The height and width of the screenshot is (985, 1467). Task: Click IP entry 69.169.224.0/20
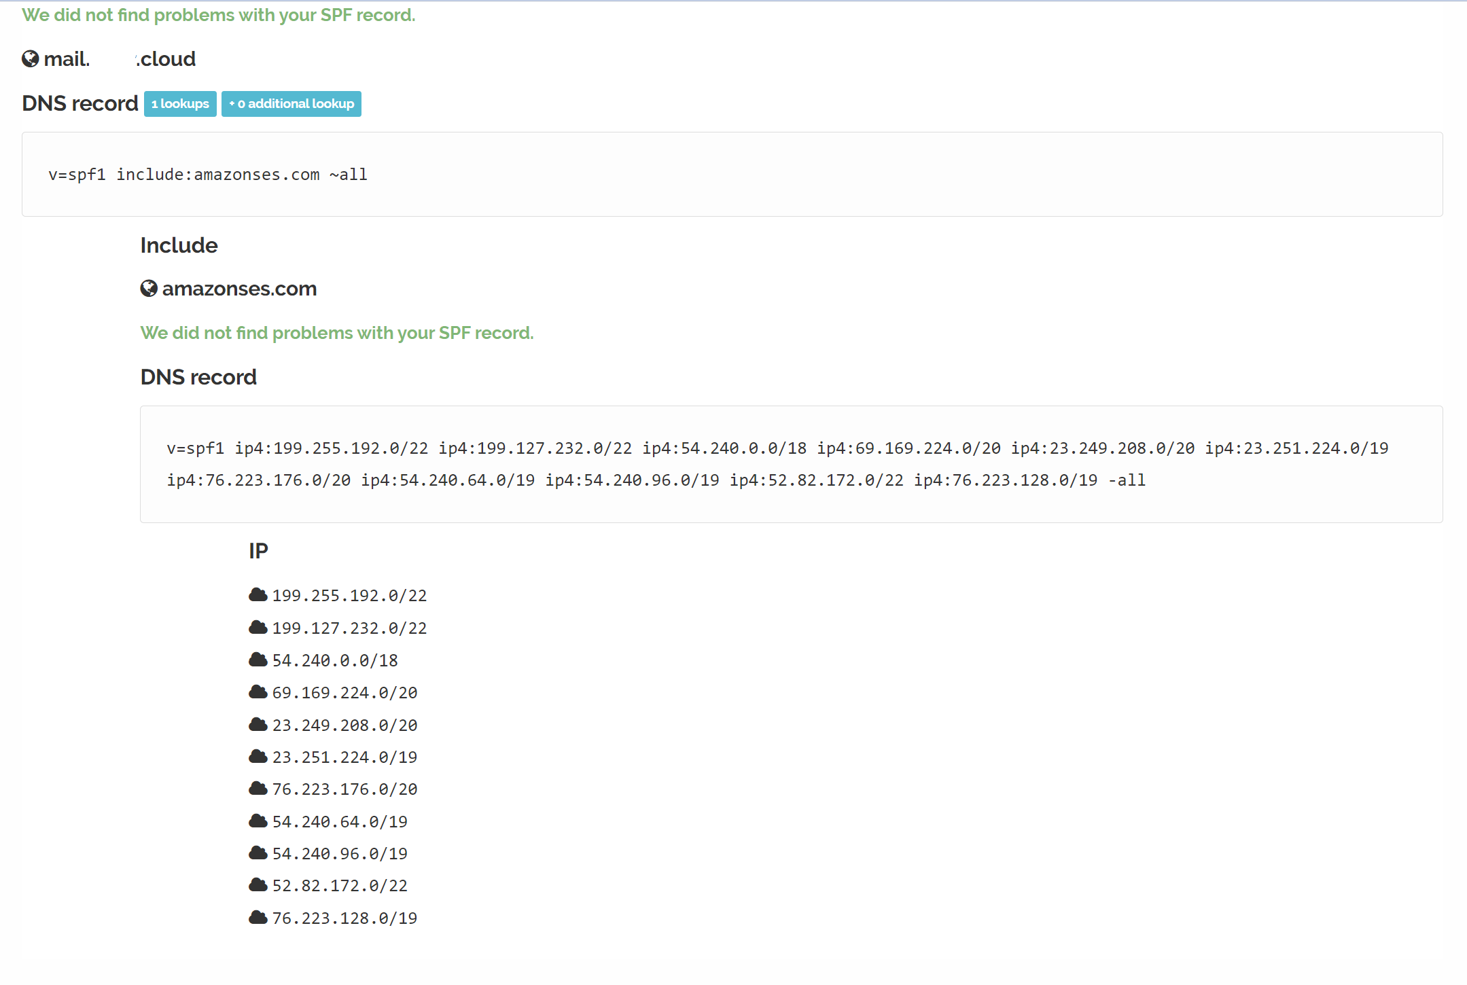coord(344,693)
